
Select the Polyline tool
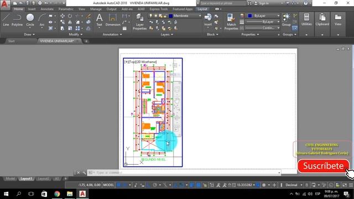pos(17,20)
